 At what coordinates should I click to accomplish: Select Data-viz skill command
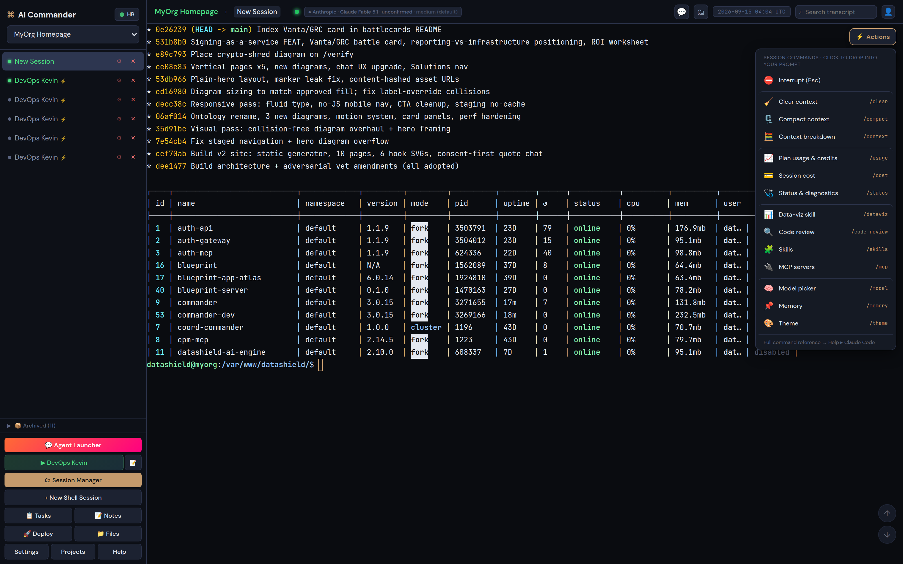coord(825,214)
